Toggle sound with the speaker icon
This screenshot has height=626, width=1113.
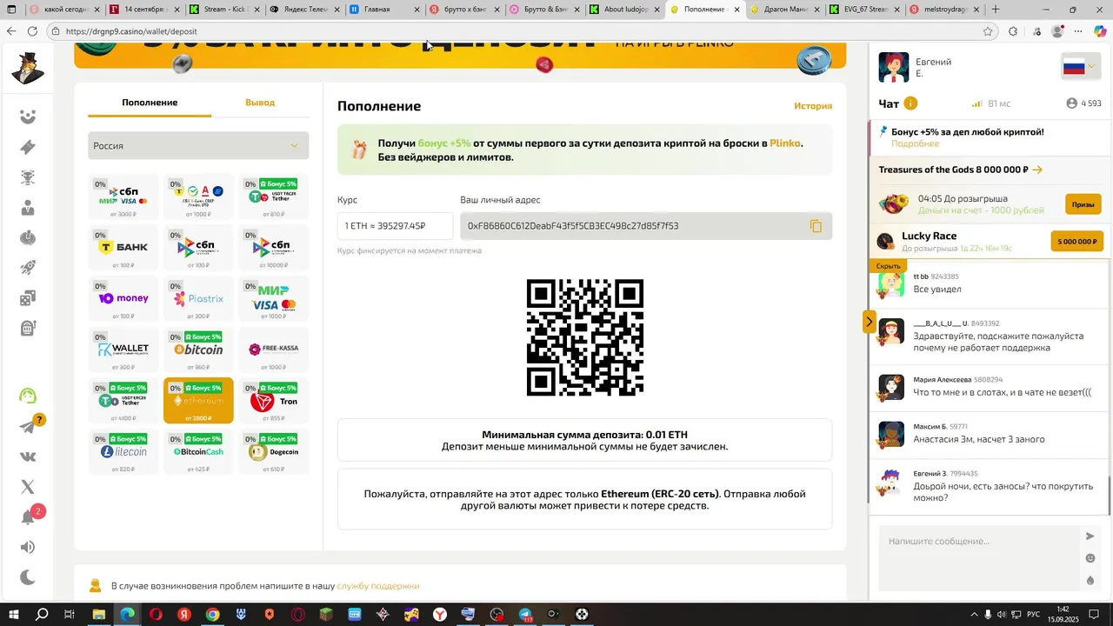(x=28, y=547)
